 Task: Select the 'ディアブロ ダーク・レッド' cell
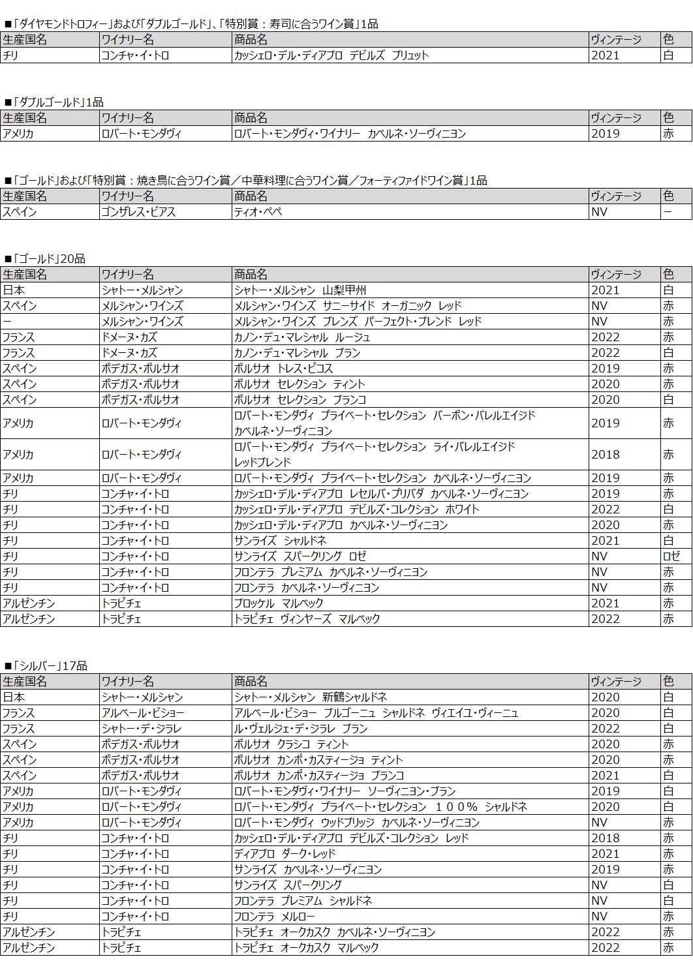[410, 854]
